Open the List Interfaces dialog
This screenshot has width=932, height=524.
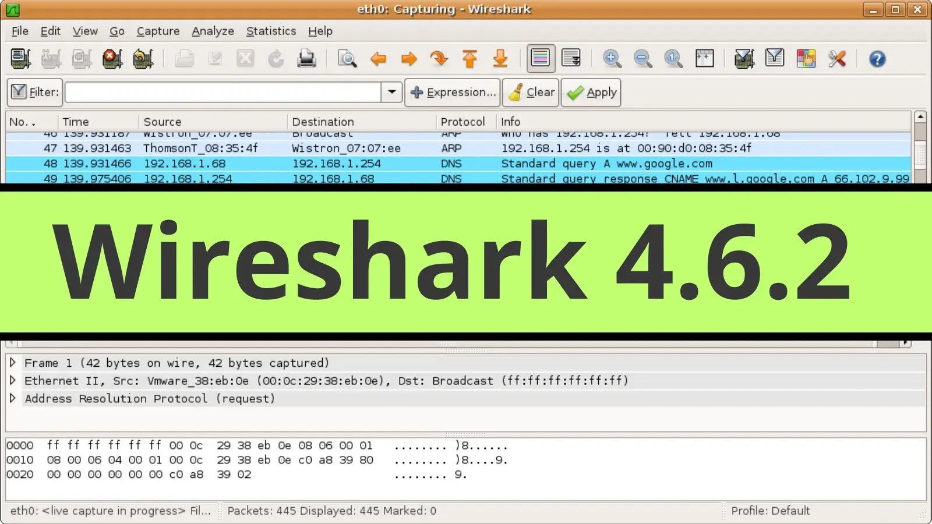(x=21, y=58)
